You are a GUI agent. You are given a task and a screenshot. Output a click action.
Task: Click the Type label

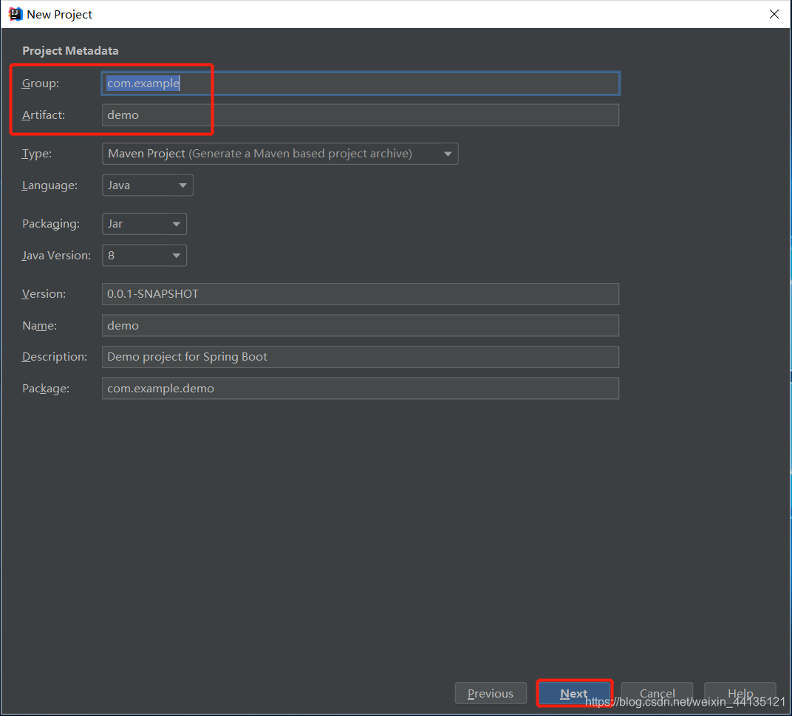click(x=37, y=154)
